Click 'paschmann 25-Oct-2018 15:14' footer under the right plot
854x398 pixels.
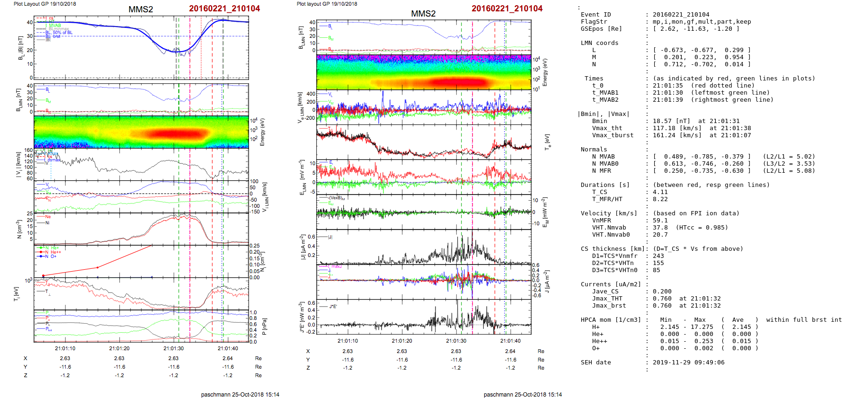pos(523,394)
